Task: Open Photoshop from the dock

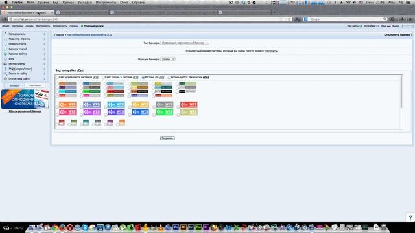Action: [x=176, y=227]
